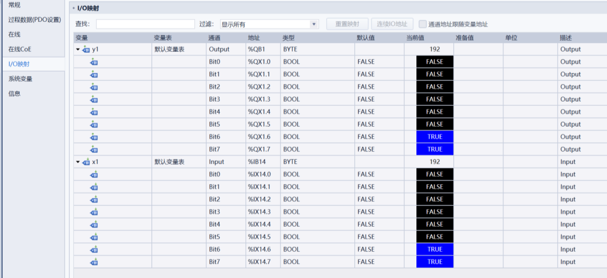Enable 通道地址跟随变量地址 checkbox

tap(423, 24)
